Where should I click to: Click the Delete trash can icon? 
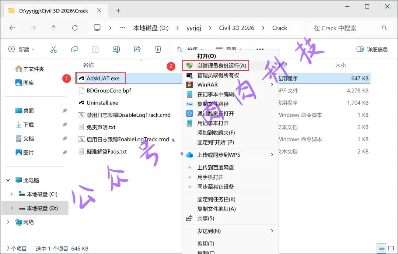[158, 49]
